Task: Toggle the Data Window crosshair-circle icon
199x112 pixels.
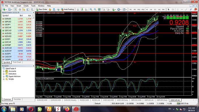Action: pyautogui.click(x=20, y=9)
